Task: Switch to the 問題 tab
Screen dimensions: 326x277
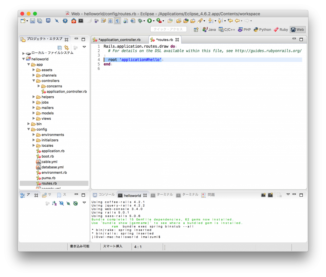Action: pyautogui.click(x=208, y=195)
